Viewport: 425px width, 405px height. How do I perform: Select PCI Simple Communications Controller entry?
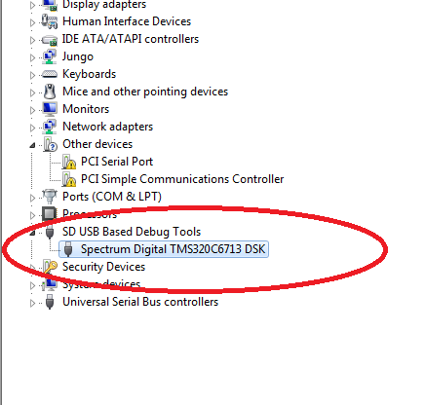(182, 179)
